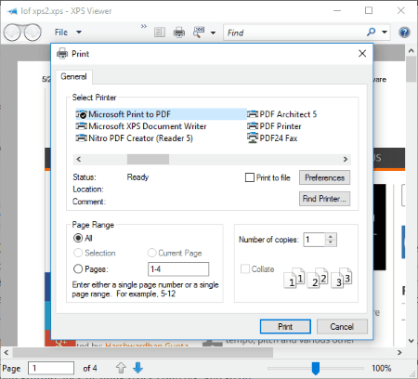Click the back navigation arrow in XPS Viewer

12,33
